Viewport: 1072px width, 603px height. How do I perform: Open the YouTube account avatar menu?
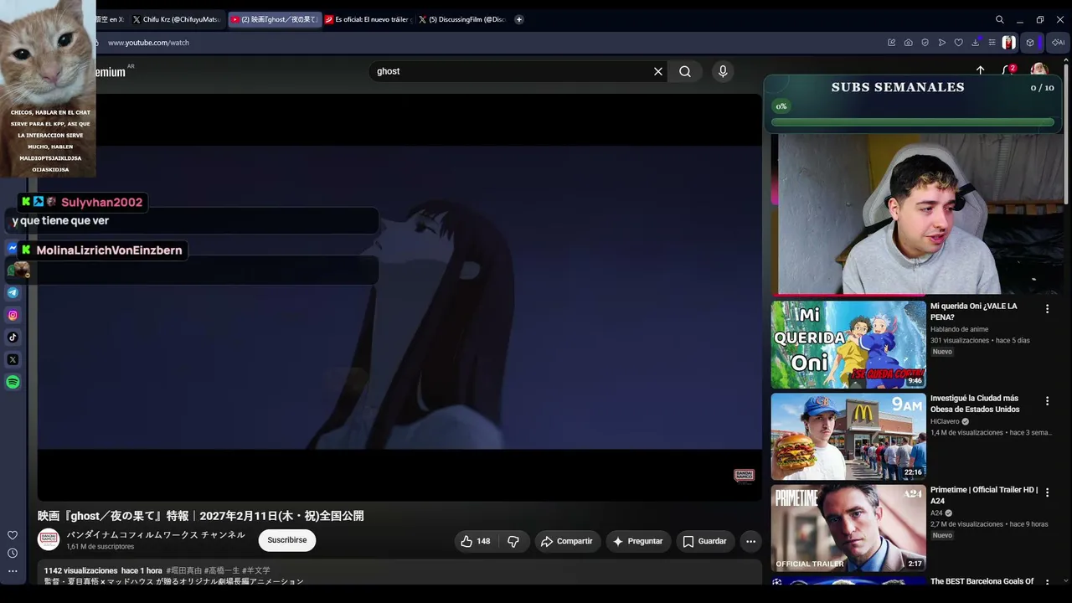(1039, 70)
